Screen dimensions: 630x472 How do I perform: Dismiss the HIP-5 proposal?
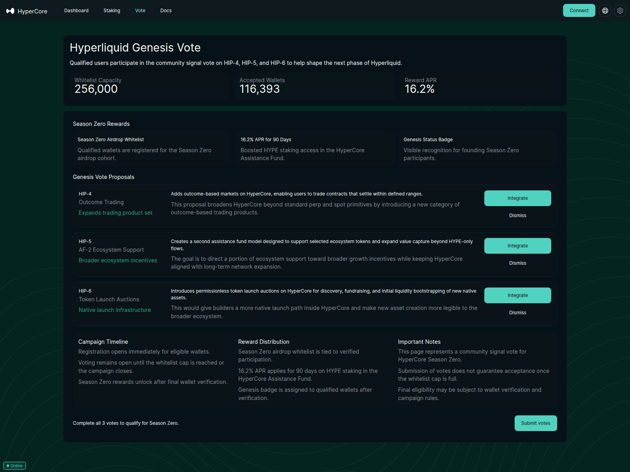click(517, 263)
